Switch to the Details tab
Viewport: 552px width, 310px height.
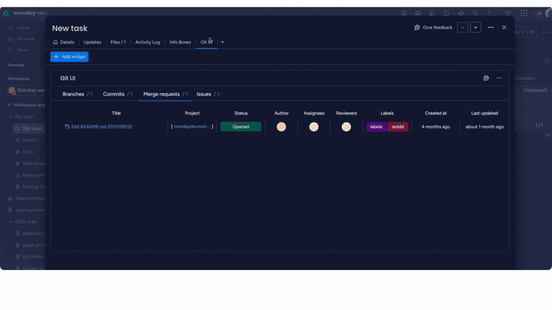[64, 42]
